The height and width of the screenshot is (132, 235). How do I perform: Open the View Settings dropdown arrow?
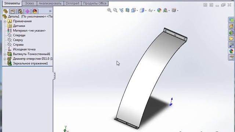(178, 11)
